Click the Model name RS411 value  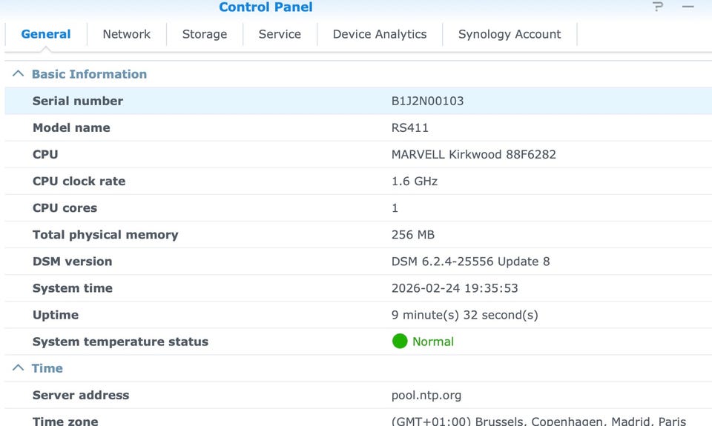[x=410, y=127]
